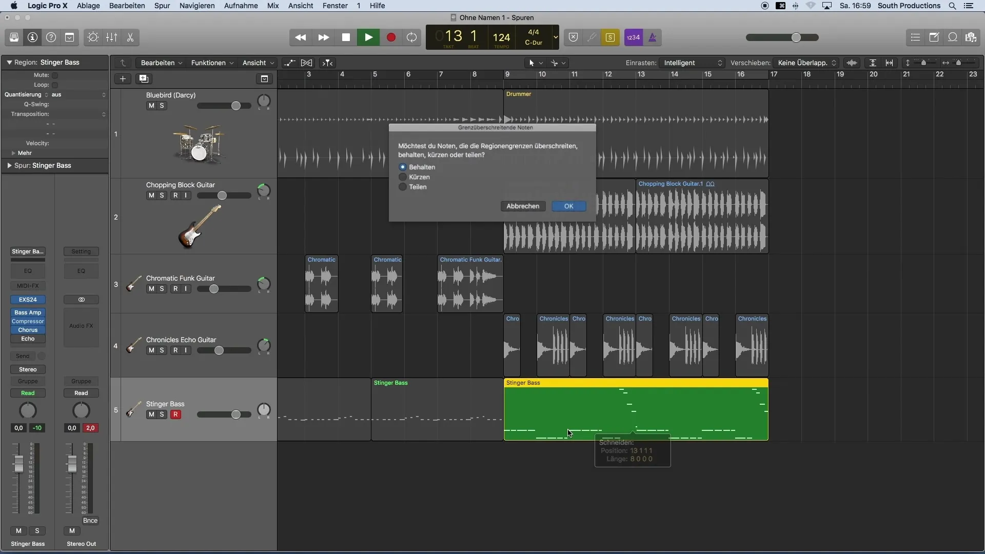Click the Fast Forward transport button

(323, 37)
